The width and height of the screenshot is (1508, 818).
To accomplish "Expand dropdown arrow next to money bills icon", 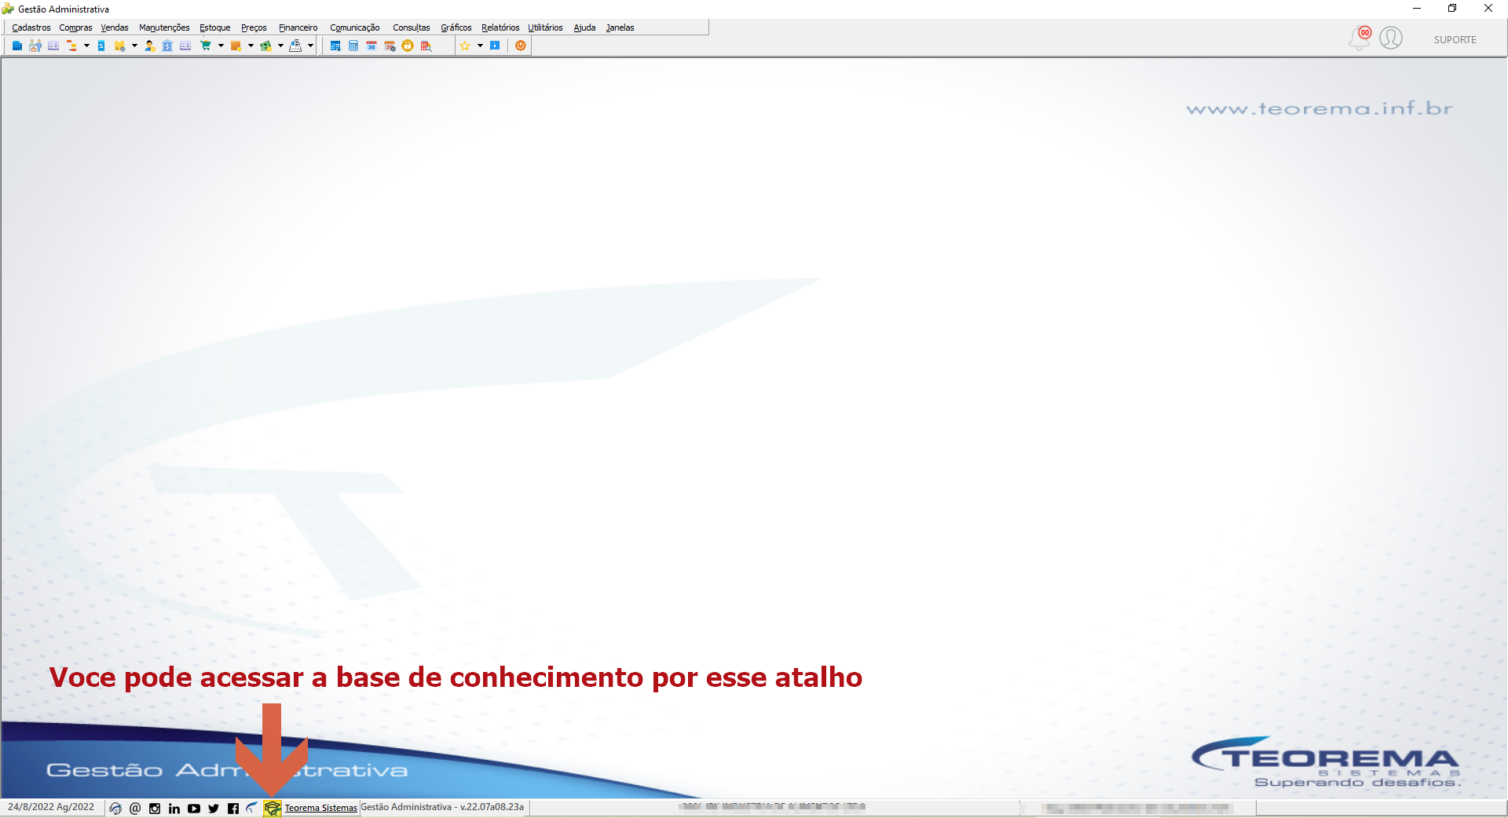I will 280,46.
